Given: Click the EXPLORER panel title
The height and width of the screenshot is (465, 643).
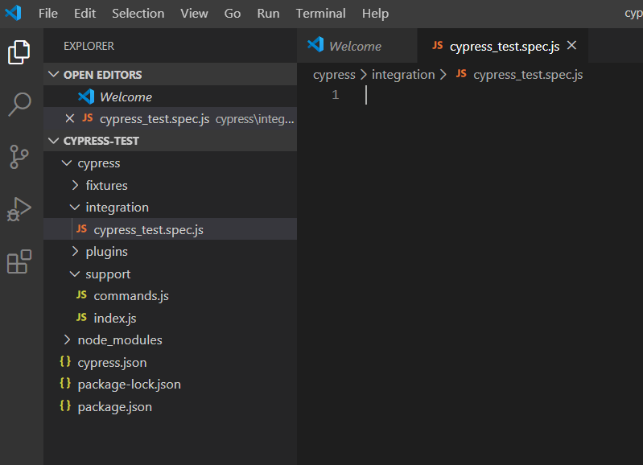Looking at the screenshot, I should [89, 46].
